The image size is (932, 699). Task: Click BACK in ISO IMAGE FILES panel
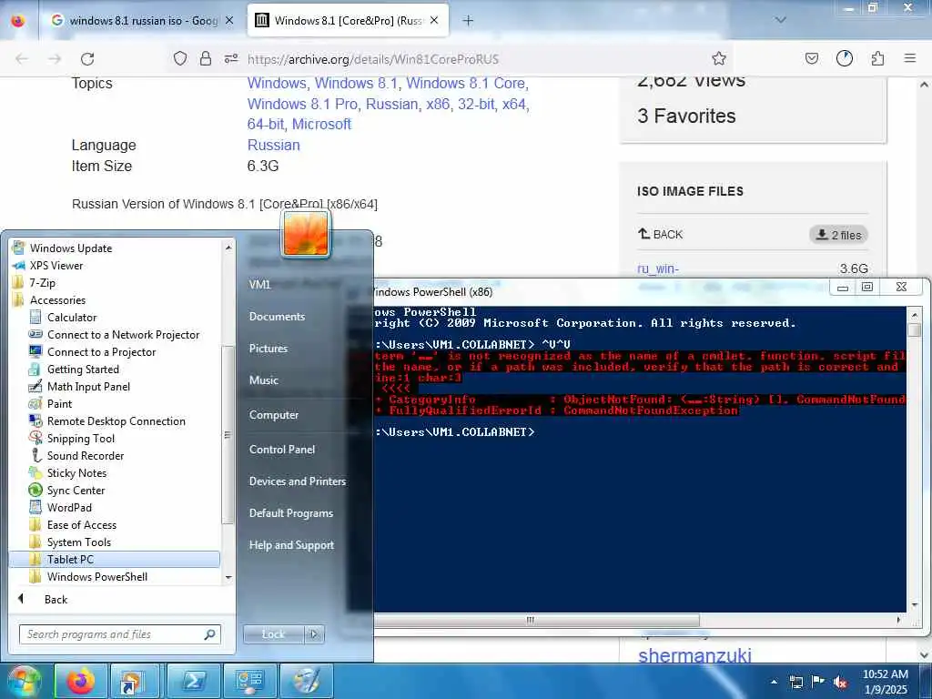click(661, 234)
